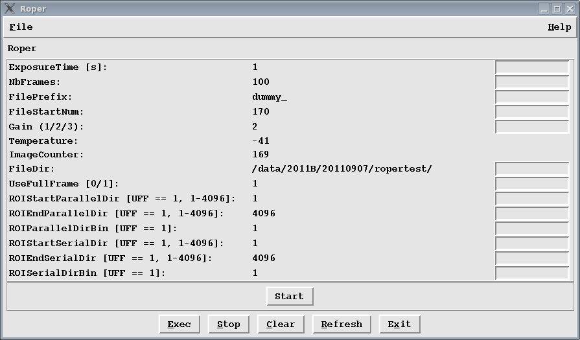Focus the Gain input field
This screenshot has width=580, height=340.
532,126
